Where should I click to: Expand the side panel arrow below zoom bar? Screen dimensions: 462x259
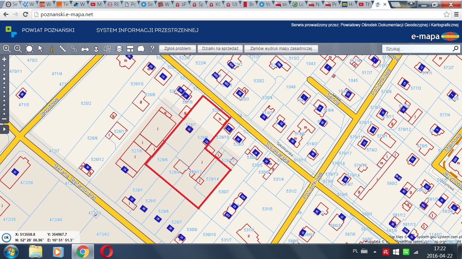(4, 129)
